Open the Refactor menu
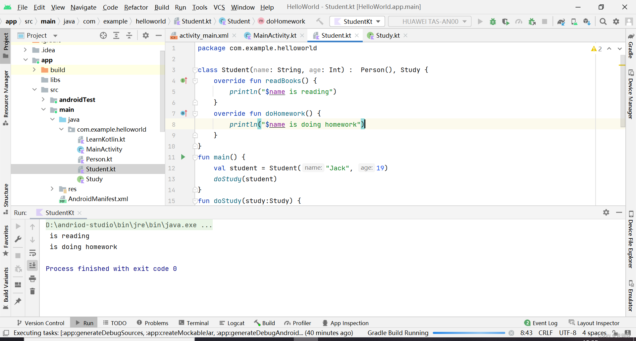This screenshot has height=341, width=636. (136, 7)
